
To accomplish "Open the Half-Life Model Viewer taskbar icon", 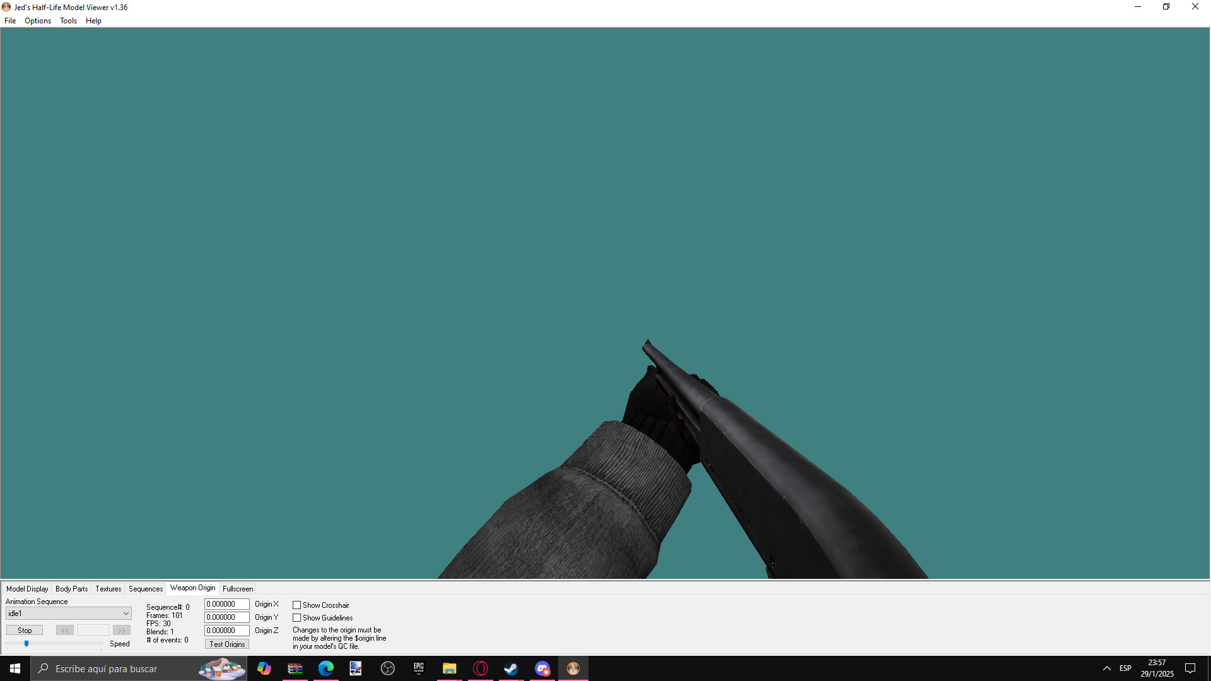I will [573, 668].
